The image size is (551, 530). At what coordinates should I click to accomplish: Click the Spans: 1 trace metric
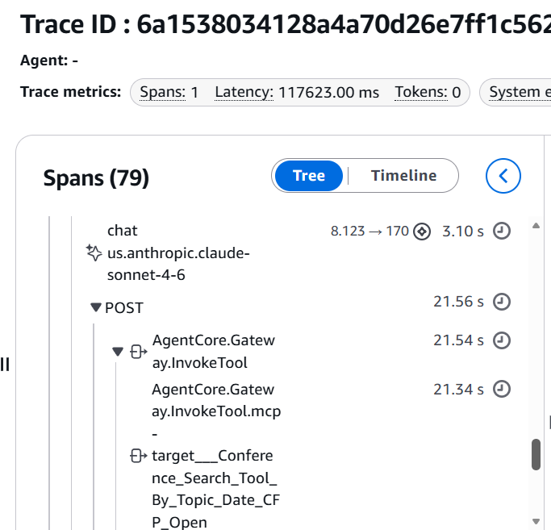[169, 93]
